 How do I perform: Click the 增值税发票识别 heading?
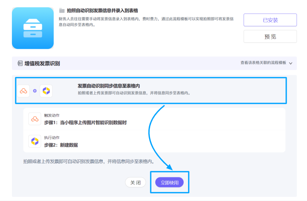coord(42,64)
